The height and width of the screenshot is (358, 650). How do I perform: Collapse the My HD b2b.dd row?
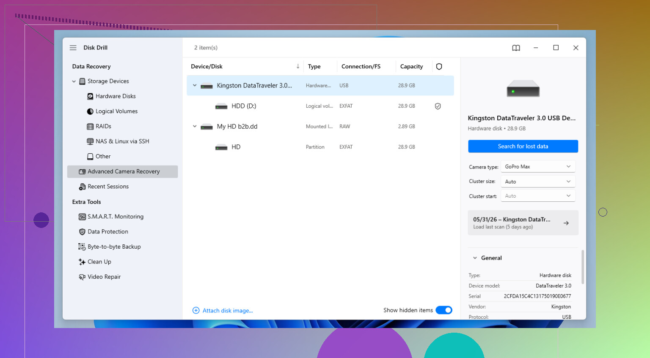coord(195,126)
